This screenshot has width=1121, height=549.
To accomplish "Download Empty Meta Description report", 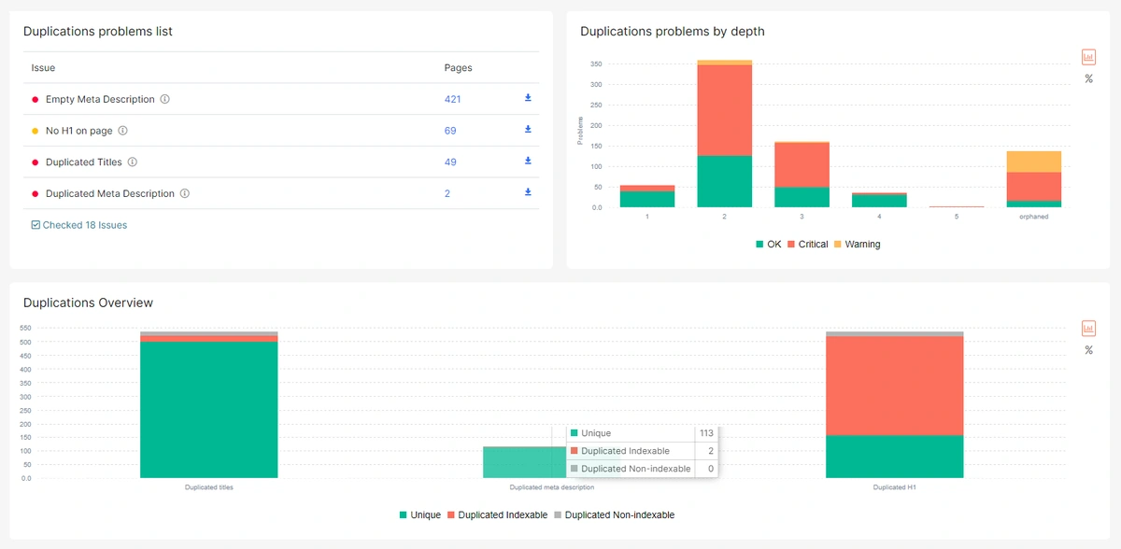I will [x=527, y=99].
